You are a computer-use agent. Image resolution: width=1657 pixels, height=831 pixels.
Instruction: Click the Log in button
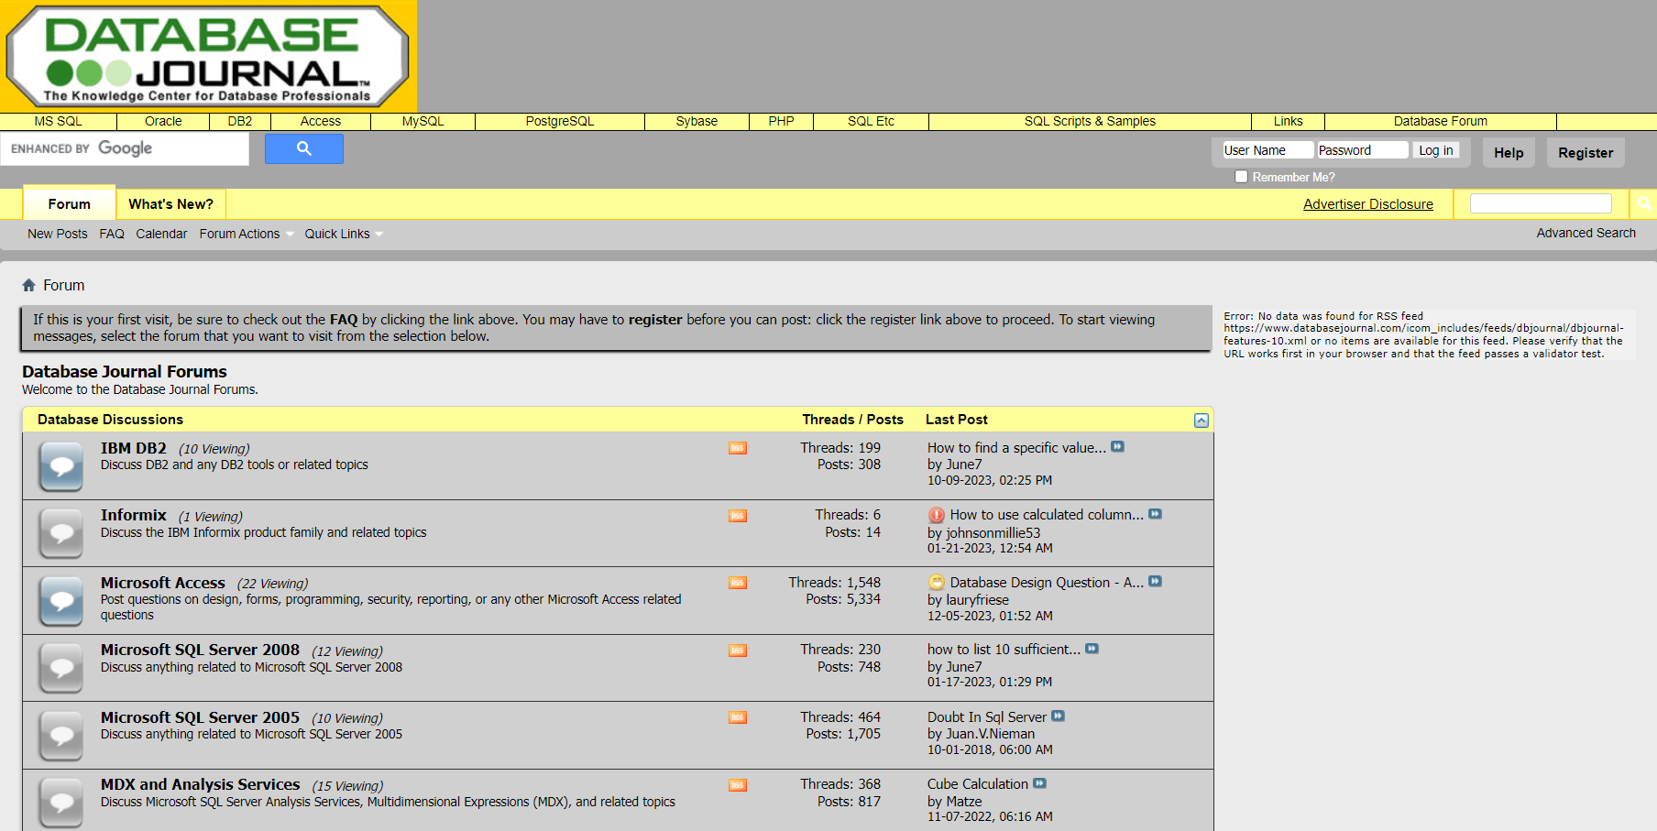click(1435, 150)
